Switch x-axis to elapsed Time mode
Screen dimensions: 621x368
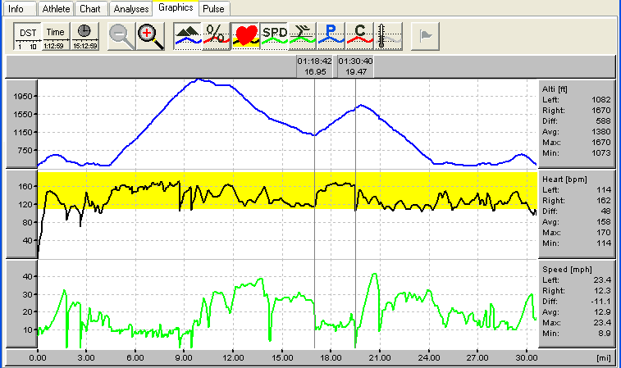coord(55,36)
